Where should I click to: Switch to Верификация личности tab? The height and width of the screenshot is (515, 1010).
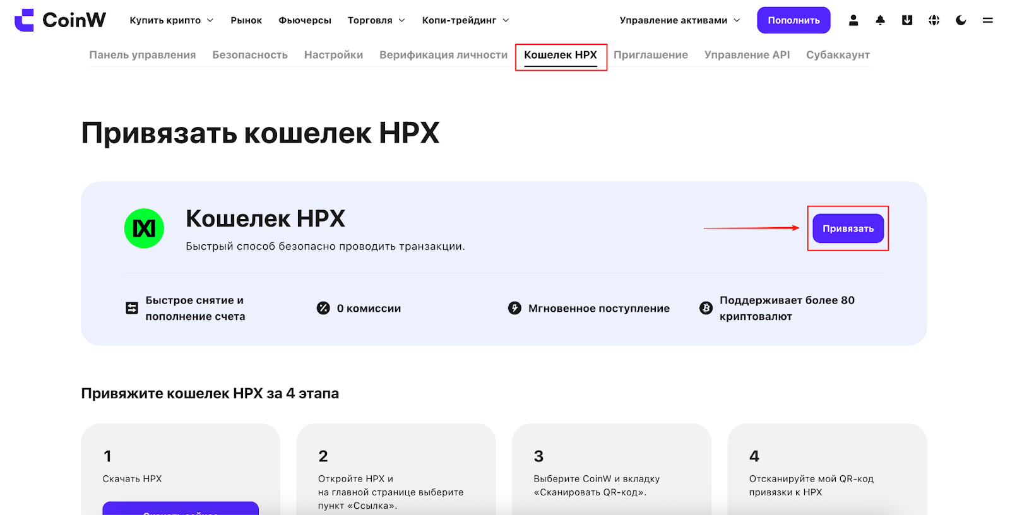coord(443,55)
